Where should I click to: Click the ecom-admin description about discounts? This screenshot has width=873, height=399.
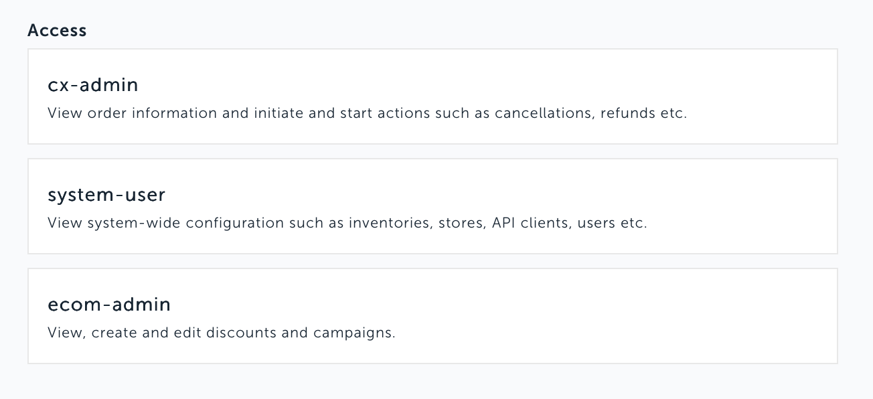(x=221, y=333)
